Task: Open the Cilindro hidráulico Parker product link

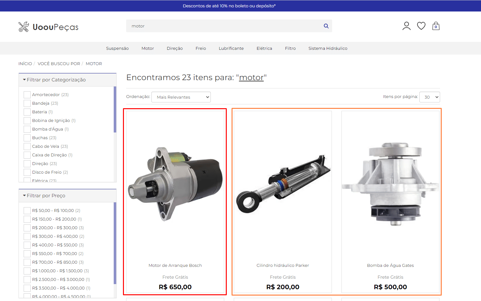Action: point(283,266)
